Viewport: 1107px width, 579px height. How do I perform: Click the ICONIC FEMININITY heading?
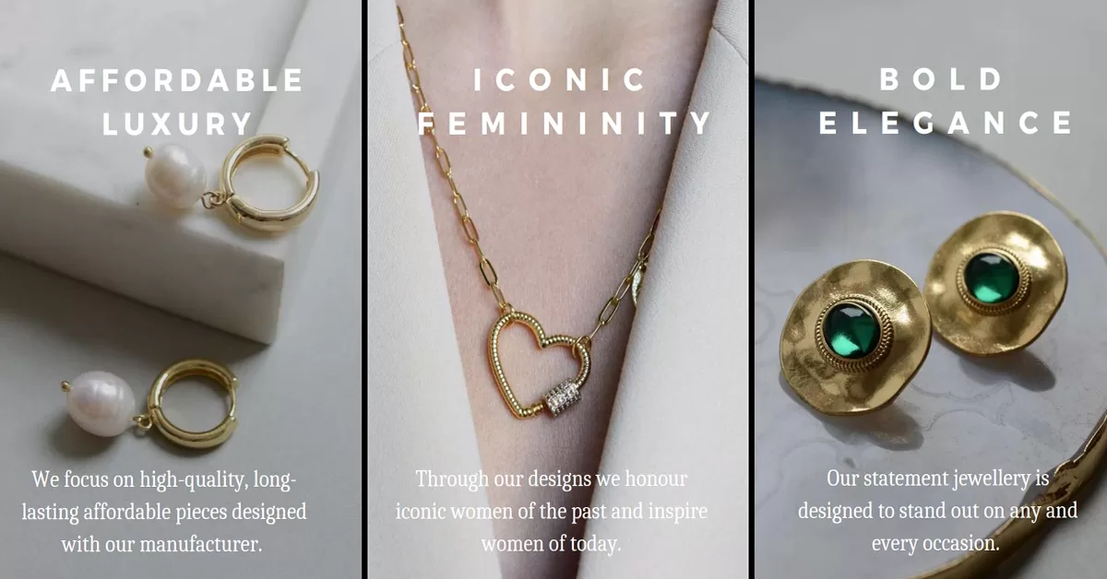pyautogui.click(x=564, y=101)
